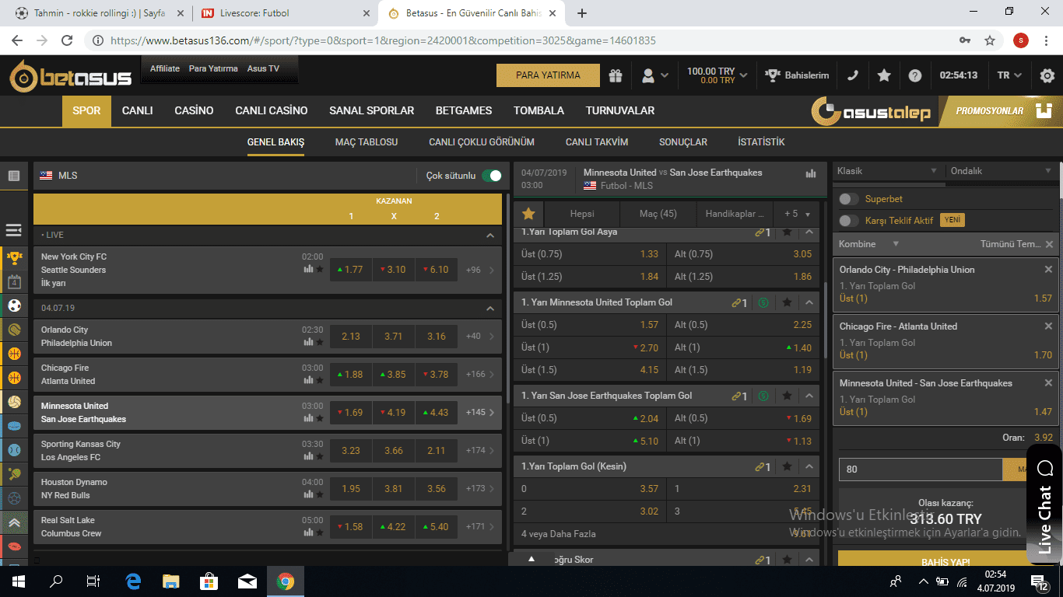This screenshot has width=1063, height=597.
Task: Bookmark this page with browser star icon
Action: [990, 40]
